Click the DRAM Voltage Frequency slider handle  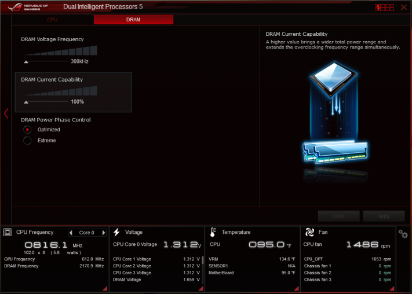coord(26,62)
